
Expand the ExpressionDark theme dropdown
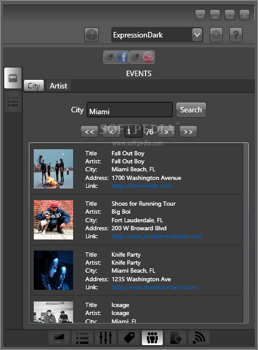coord(197,35)
